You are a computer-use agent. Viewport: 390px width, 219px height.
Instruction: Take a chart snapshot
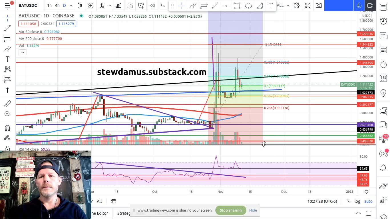coord(319,5)
